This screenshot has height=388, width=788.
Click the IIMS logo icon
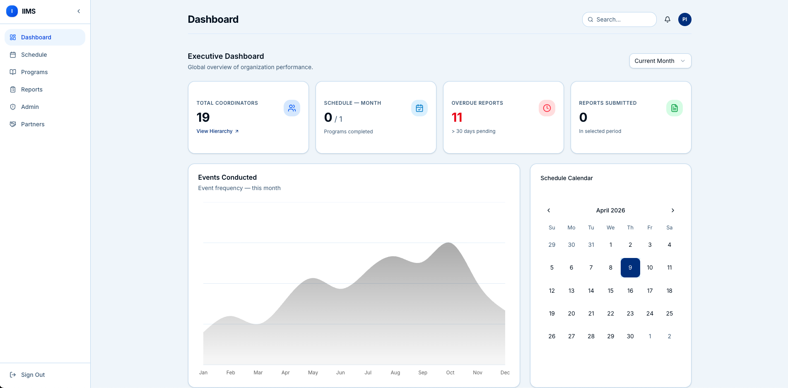[12, 11]
